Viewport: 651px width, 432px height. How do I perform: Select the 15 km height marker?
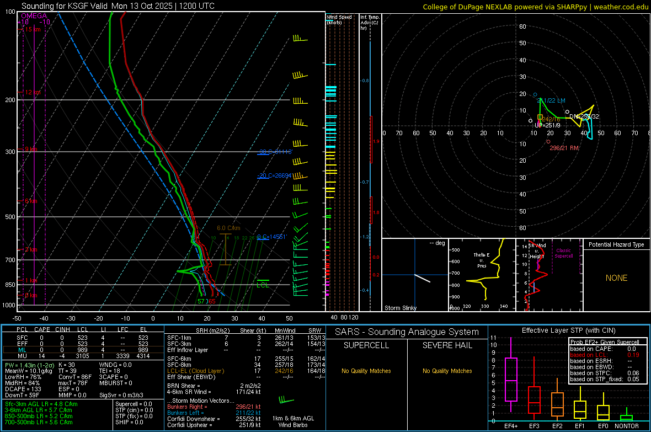tap(33, 29)
